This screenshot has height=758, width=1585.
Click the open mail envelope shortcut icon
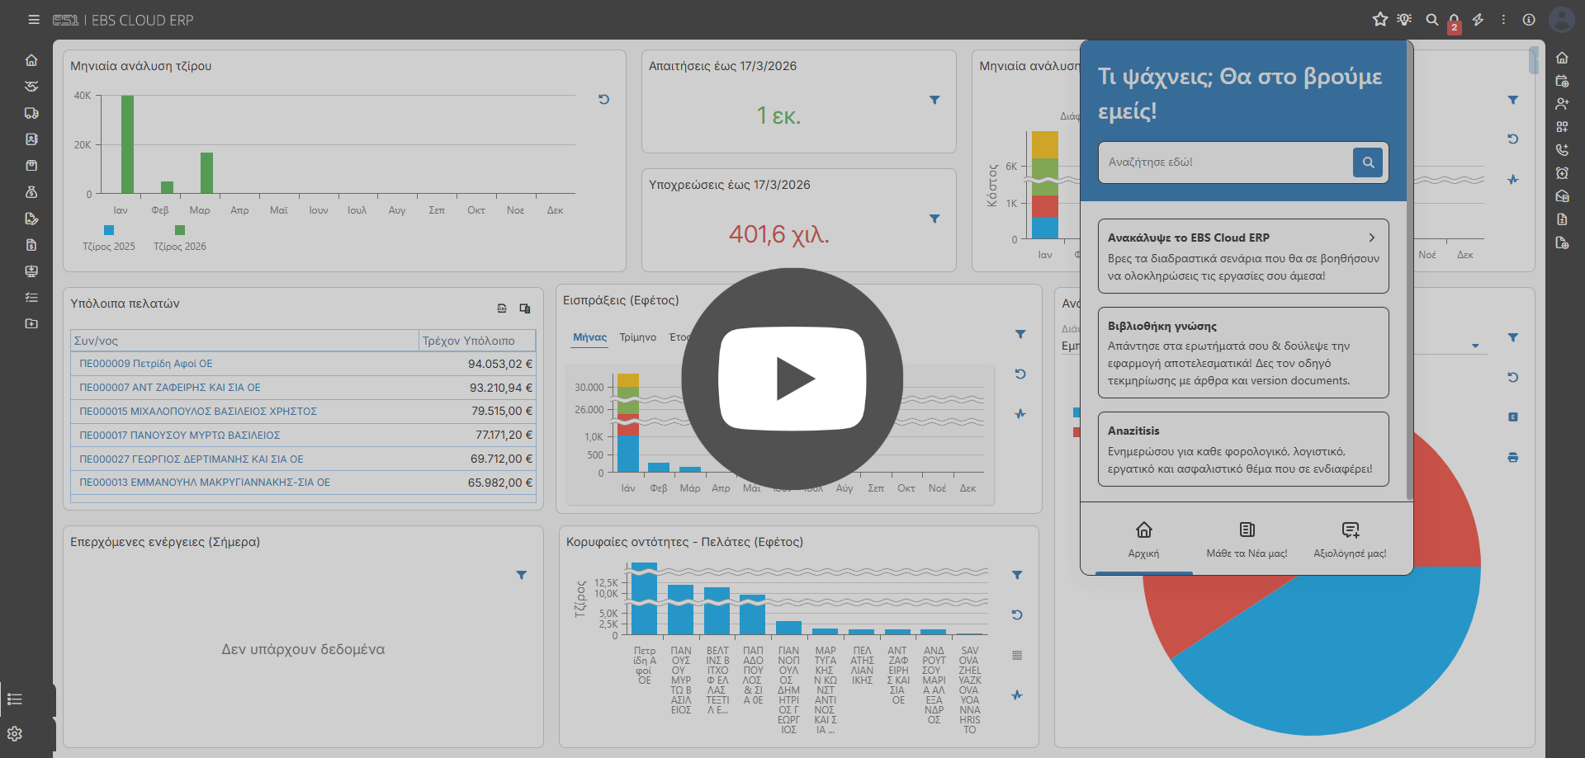click(1562, 196)
